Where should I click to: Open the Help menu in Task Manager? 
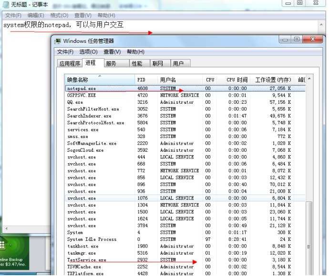(x=135, y=52)
